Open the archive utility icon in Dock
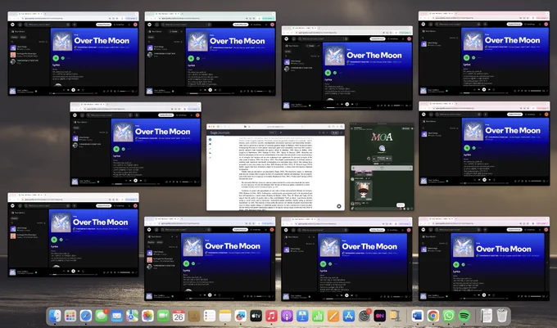Viewport: 557px width, 328px height. tap(395, 316)
